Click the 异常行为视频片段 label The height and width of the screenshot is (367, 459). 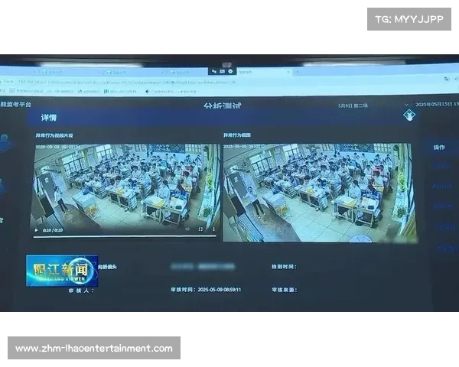coord(54,135)
